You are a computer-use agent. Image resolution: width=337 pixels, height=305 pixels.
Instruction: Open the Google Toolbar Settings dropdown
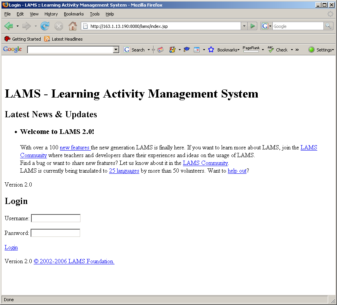pos(321,50)
